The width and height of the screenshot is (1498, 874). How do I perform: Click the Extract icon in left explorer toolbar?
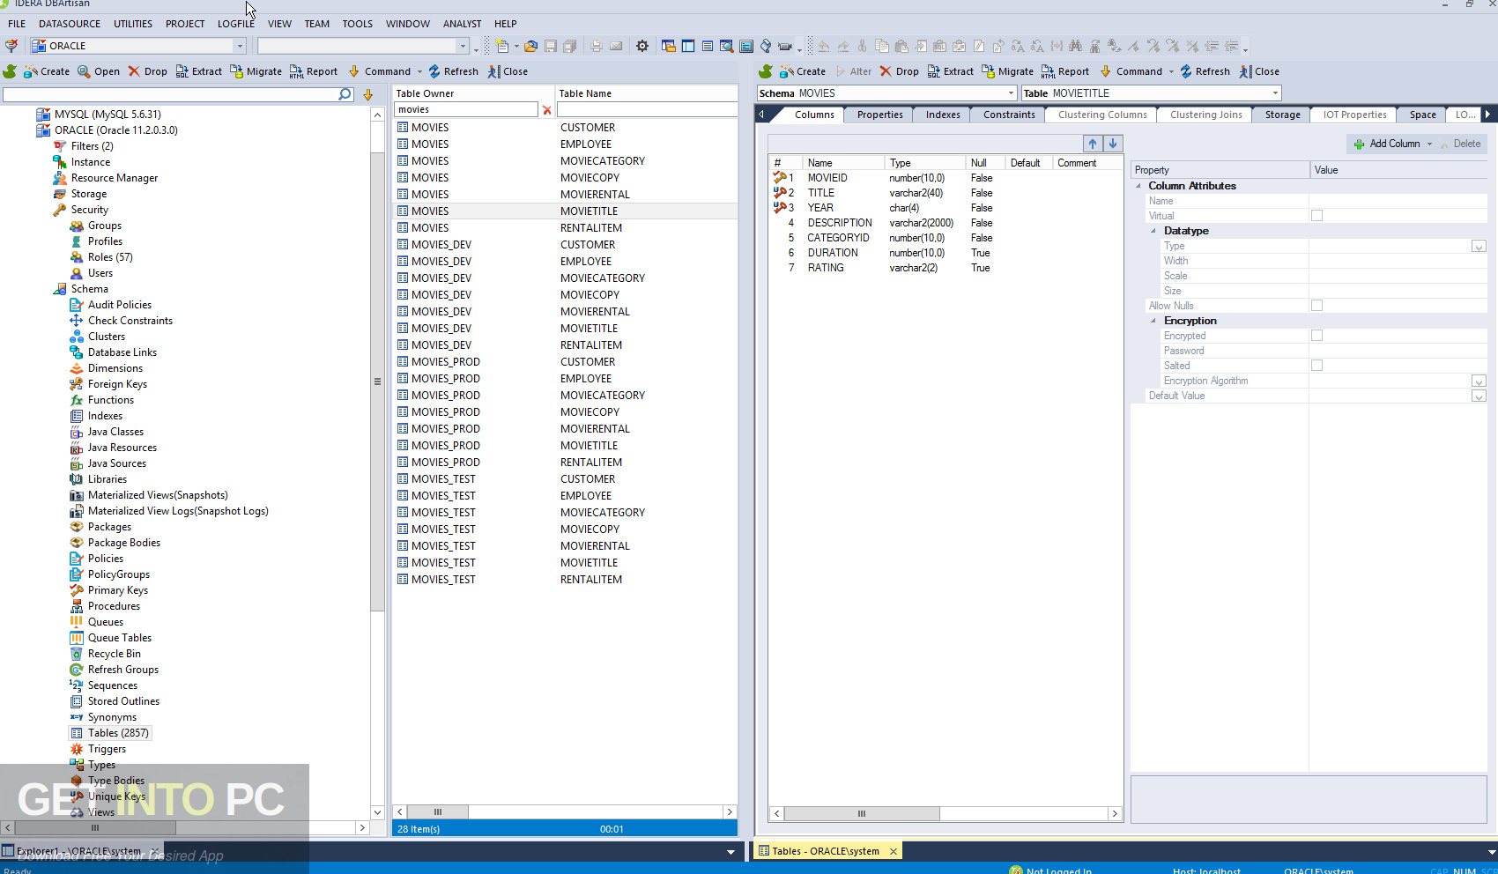click(182, 71)
